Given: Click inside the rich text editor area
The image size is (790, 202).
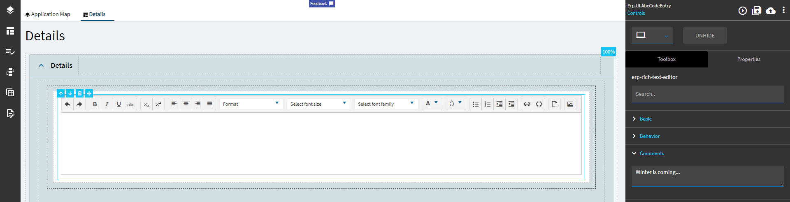Looking at the screenshot, I should [x=321, y=144].
